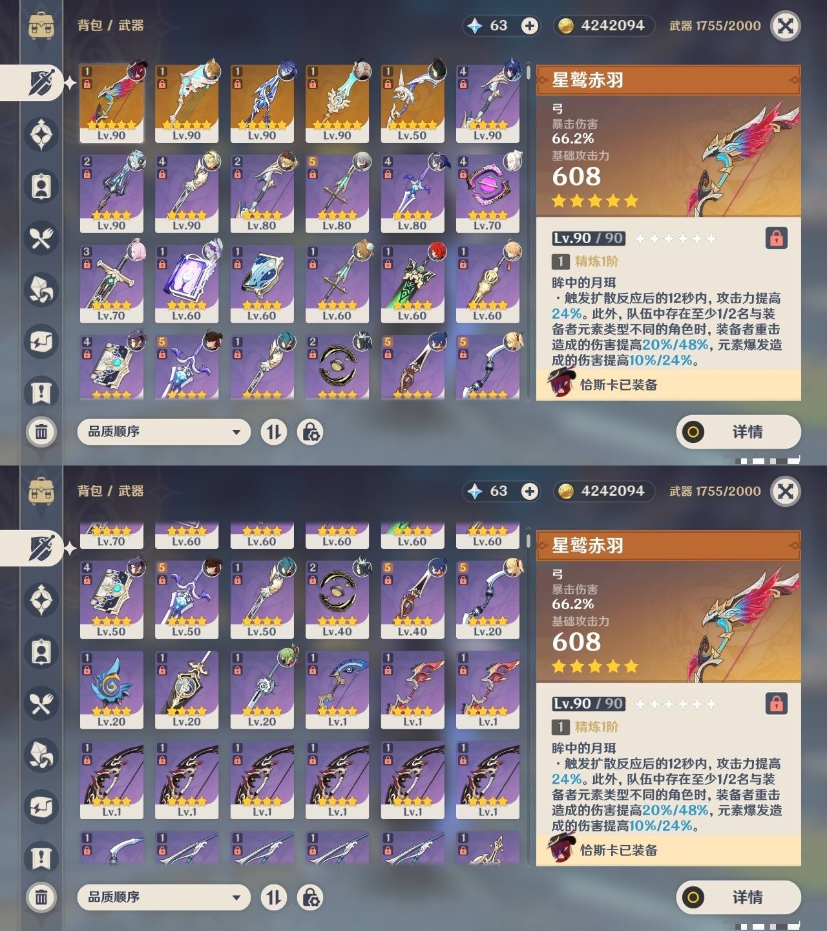Toggle sort order arrows in bottom panel
Viewport: 827px width, 931px height.
click(x=274, y=897)
